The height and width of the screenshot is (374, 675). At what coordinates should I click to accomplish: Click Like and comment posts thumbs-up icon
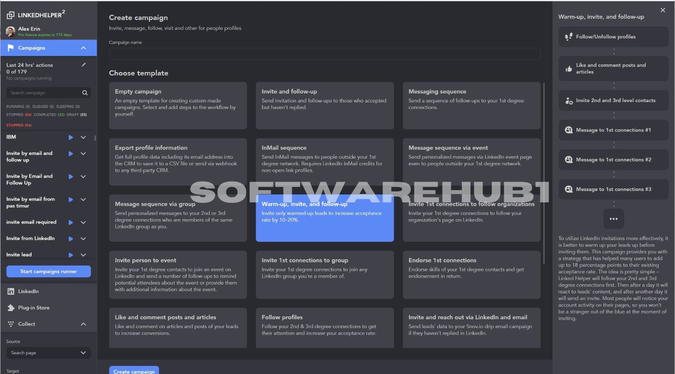coord(569,69)
